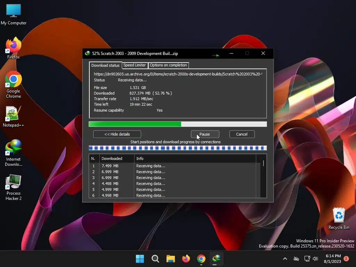
Task: Open Internet Download Manager desktop shortcut
Action: 14,153
